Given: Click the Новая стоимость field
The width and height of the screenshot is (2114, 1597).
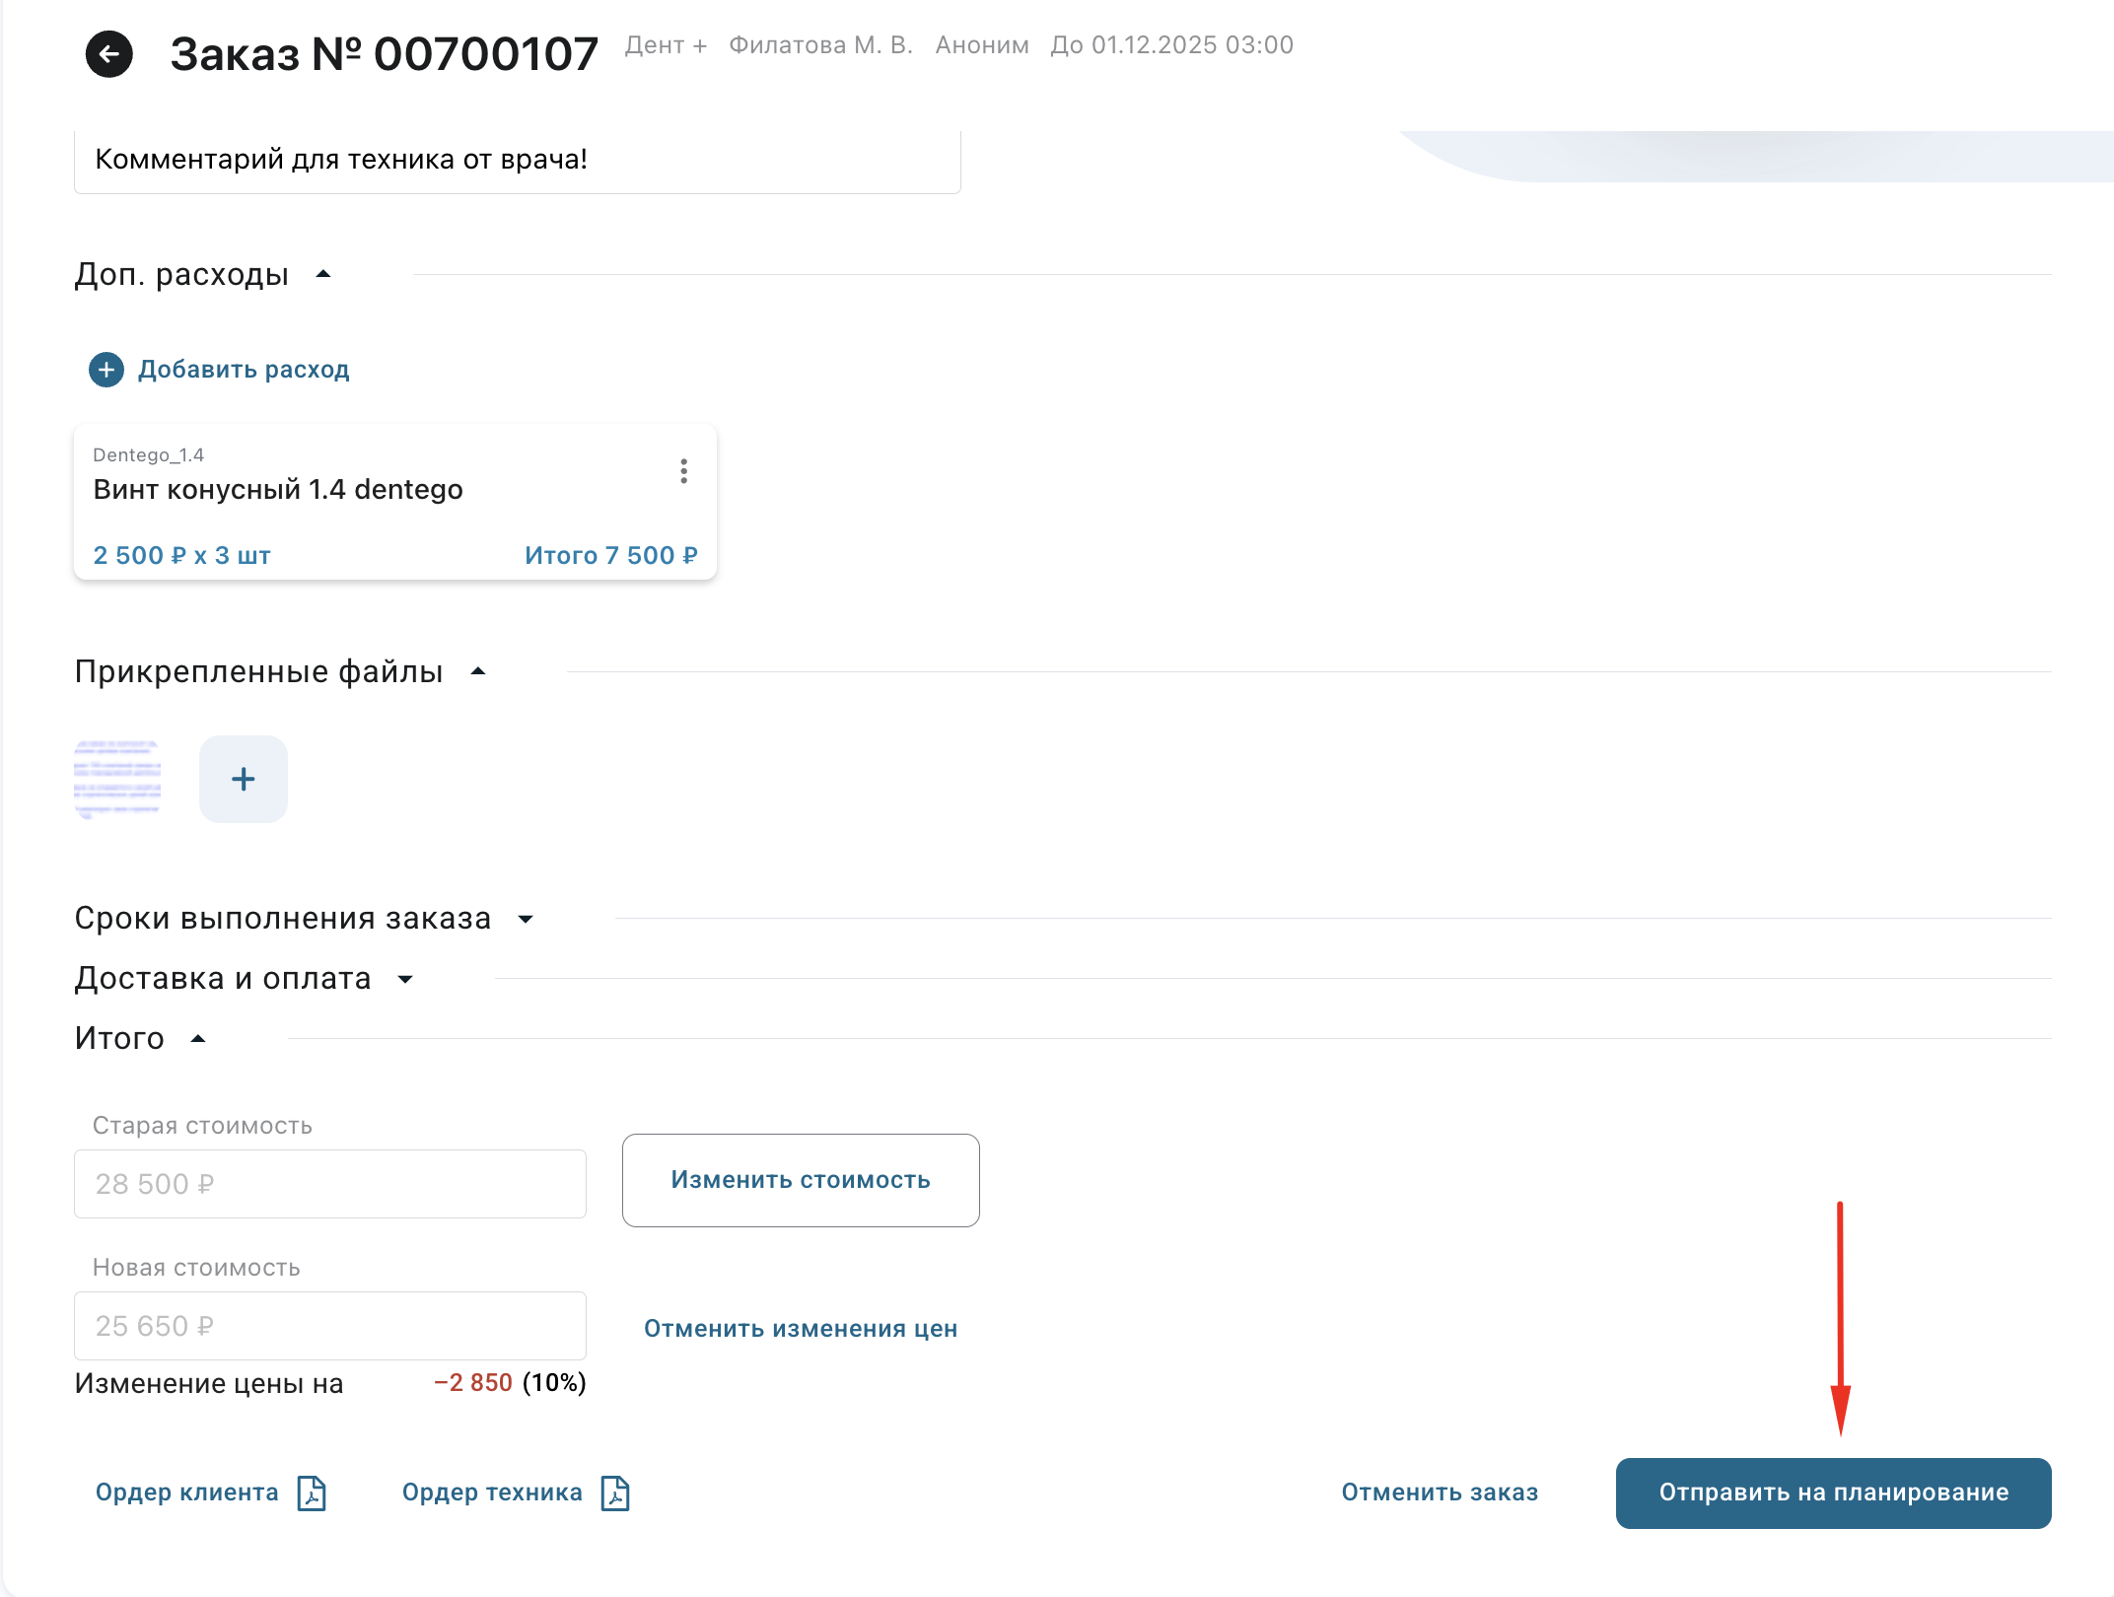Looking at the screenshot, I should pos(329,1326).
